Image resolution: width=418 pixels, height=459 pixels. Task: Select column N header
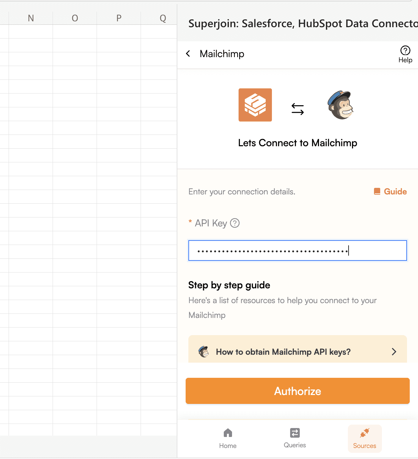click(31, 18)
